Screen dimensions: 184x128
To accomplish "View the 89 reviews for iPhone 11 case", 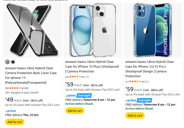I will tap(27, 88).
